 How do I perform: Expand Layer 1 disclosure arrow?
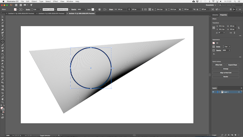click(x=219, y=92)
